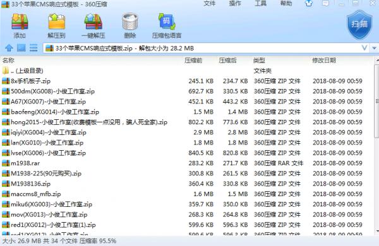The image size is (379, 246).
Task: Click the address bar history arrow button
Action: click(374, 48)
